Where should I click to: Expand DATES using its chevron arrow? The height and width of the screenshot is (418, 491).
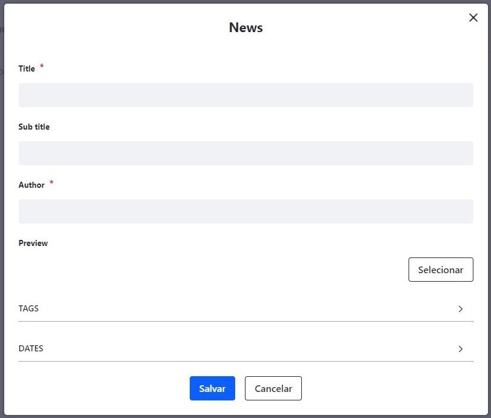(460, 349)
